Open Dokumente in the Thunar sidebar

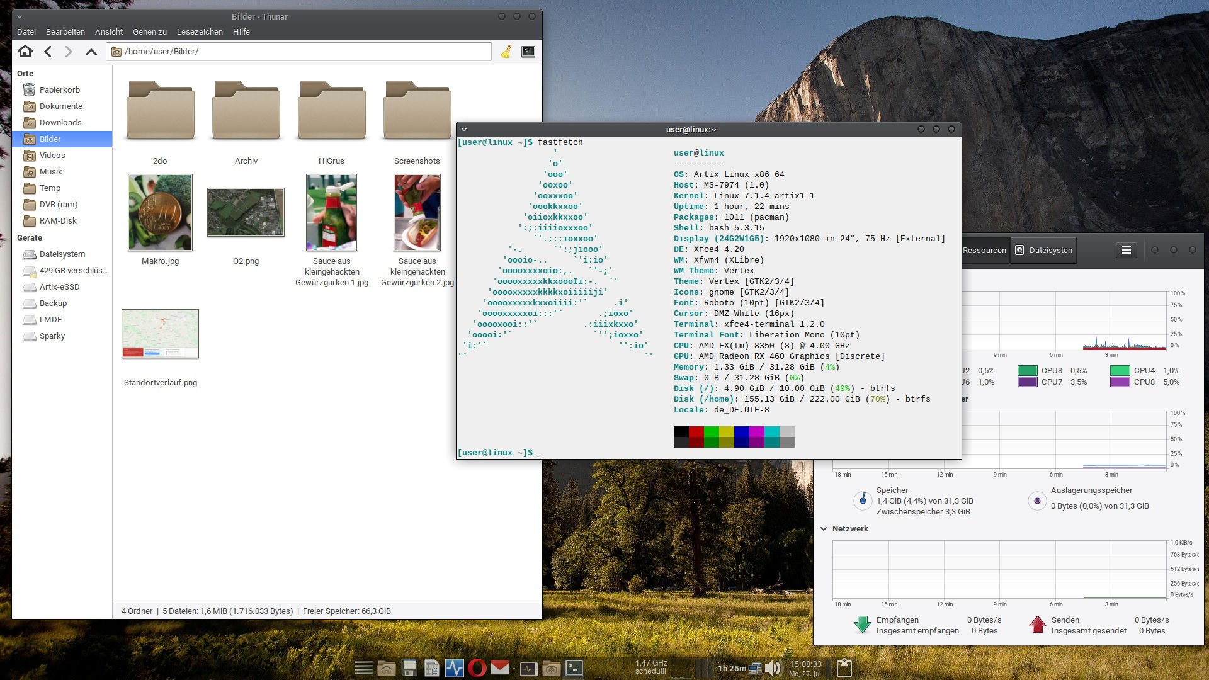coord(62,106)
